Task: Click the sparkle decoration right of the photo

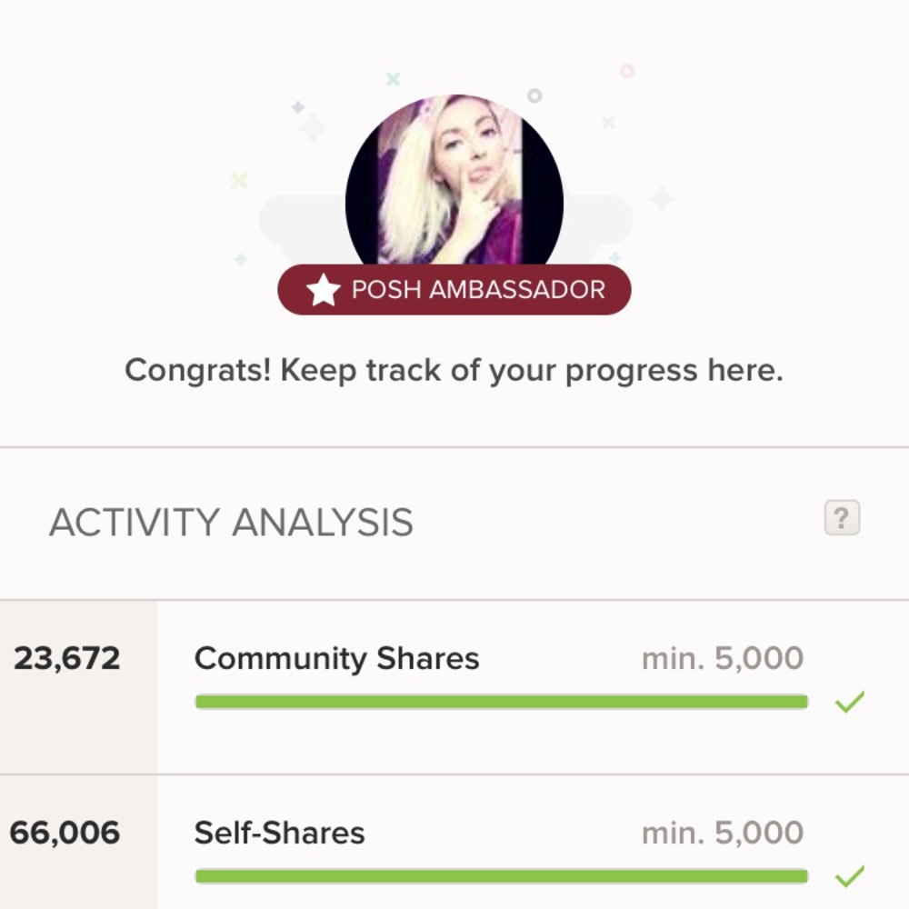Action: pyautogui.click(x=662, y=198)
